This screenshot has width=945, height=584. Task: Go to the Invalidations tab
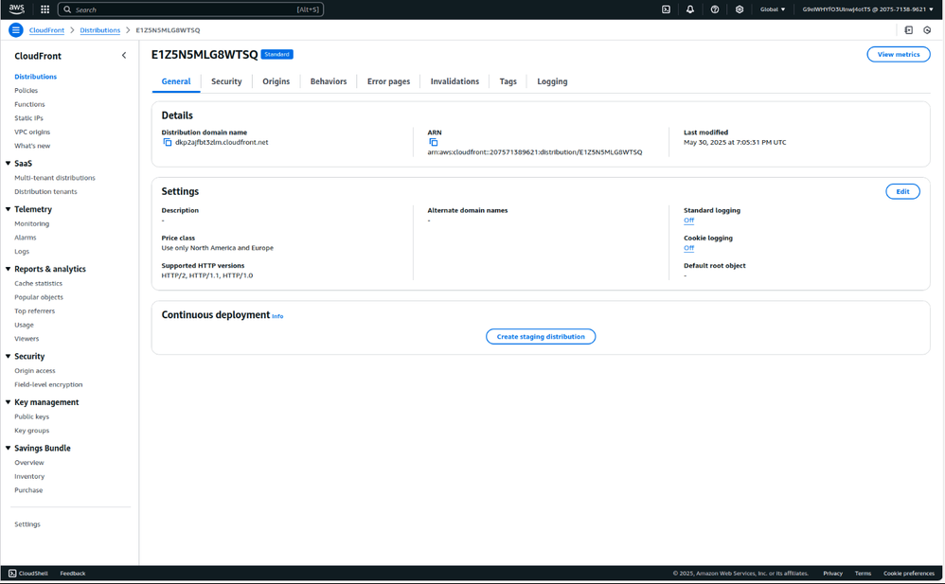click(x=455, y=81)
